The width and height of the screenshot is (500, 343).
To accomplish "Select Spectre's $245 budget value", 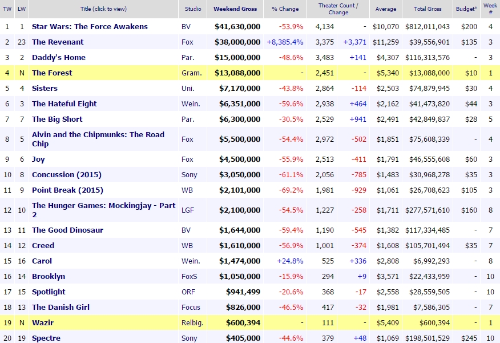I will click(x=469, y=338).
